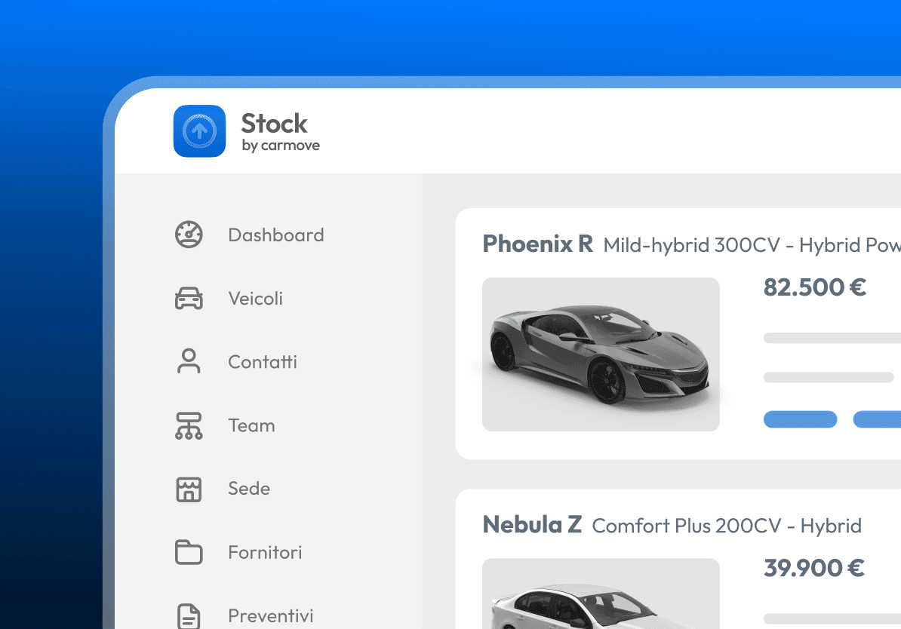Open the Nebula Z vehicle card title
This screenshot has width=901, height=629.
click(x=532, y=524)
